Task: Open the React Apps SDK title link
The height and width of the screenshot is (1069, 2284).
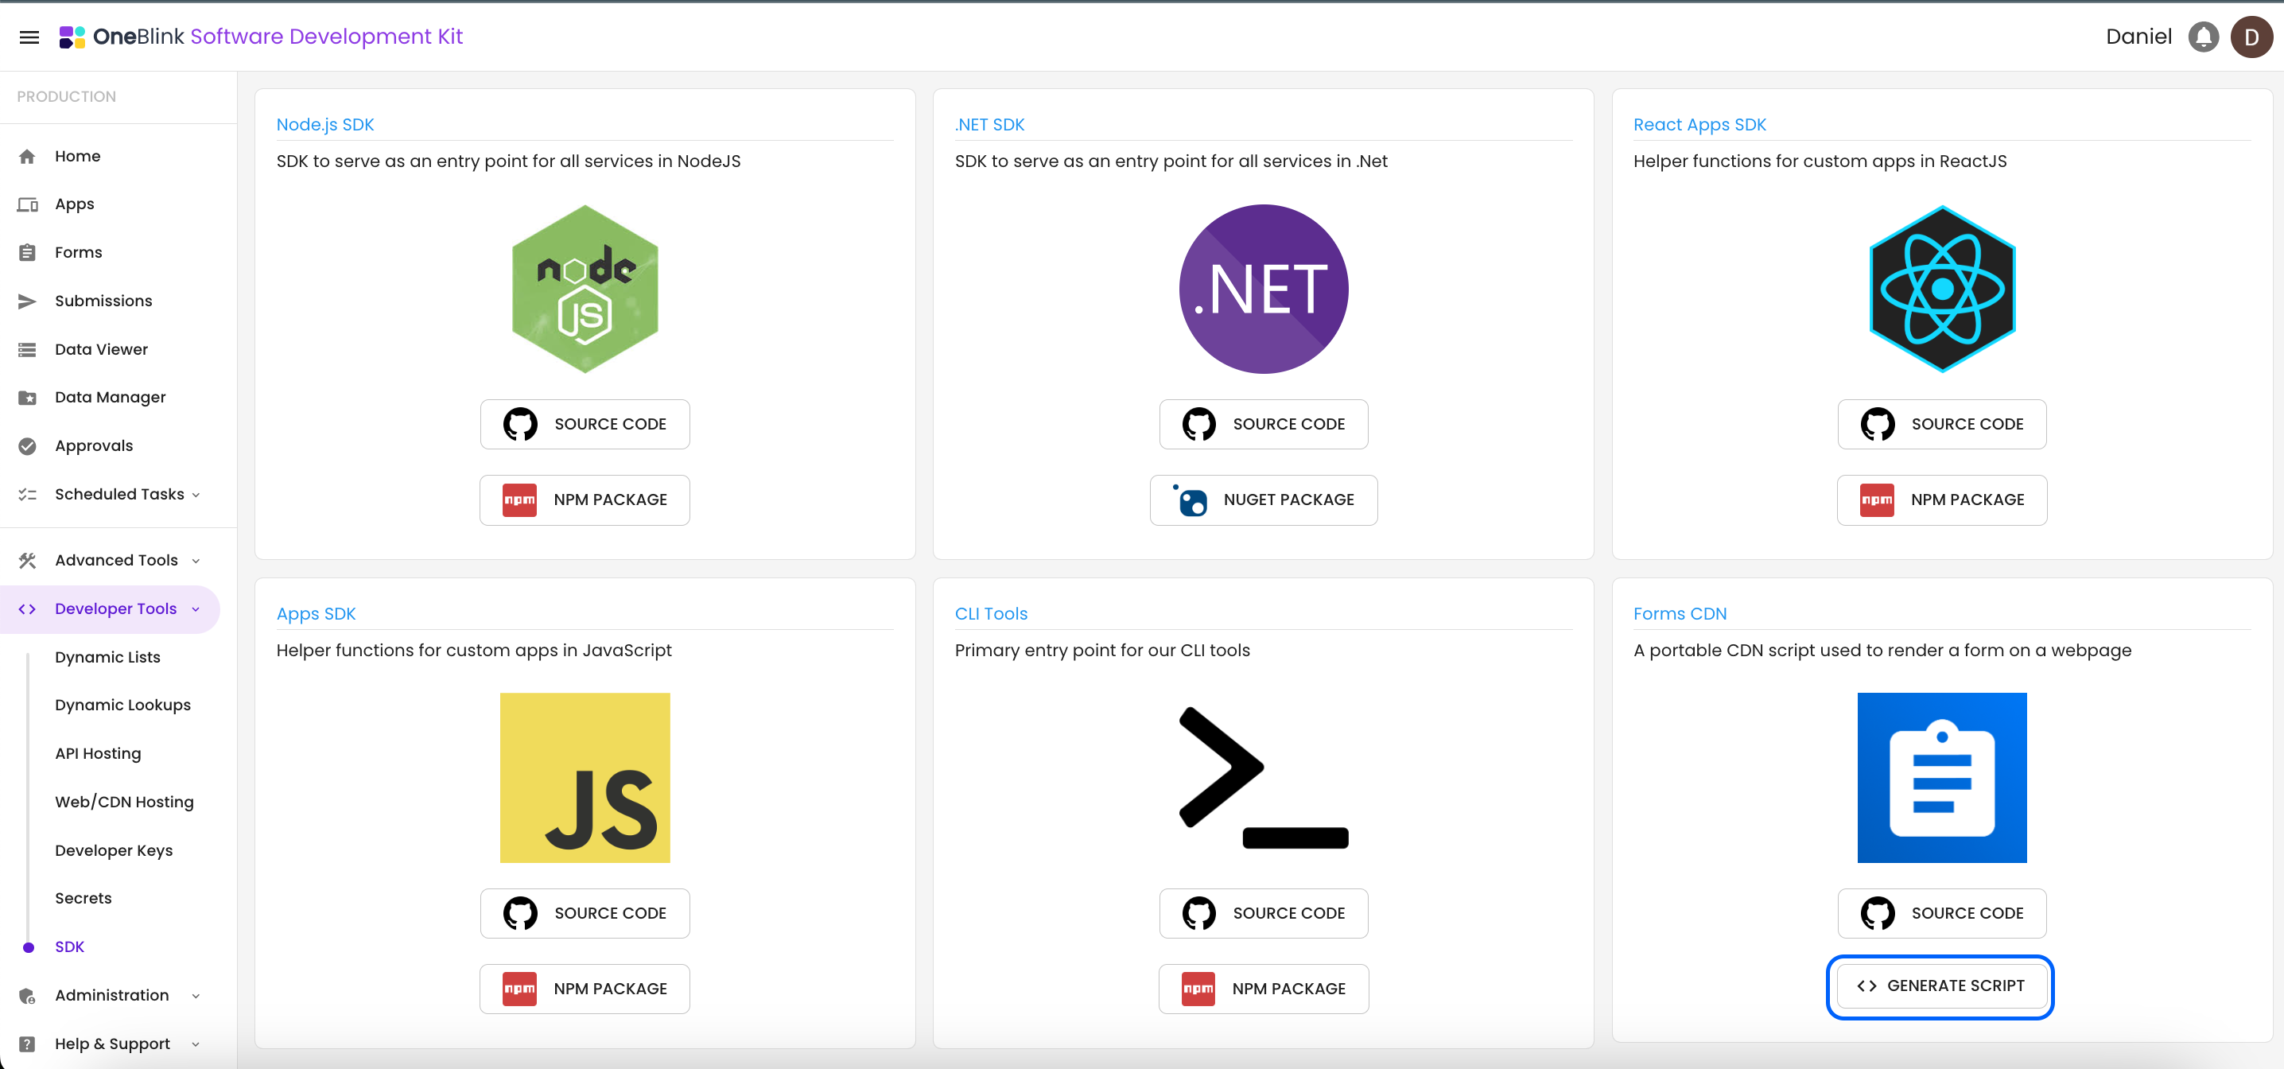Action: (x=1699, y=124)
